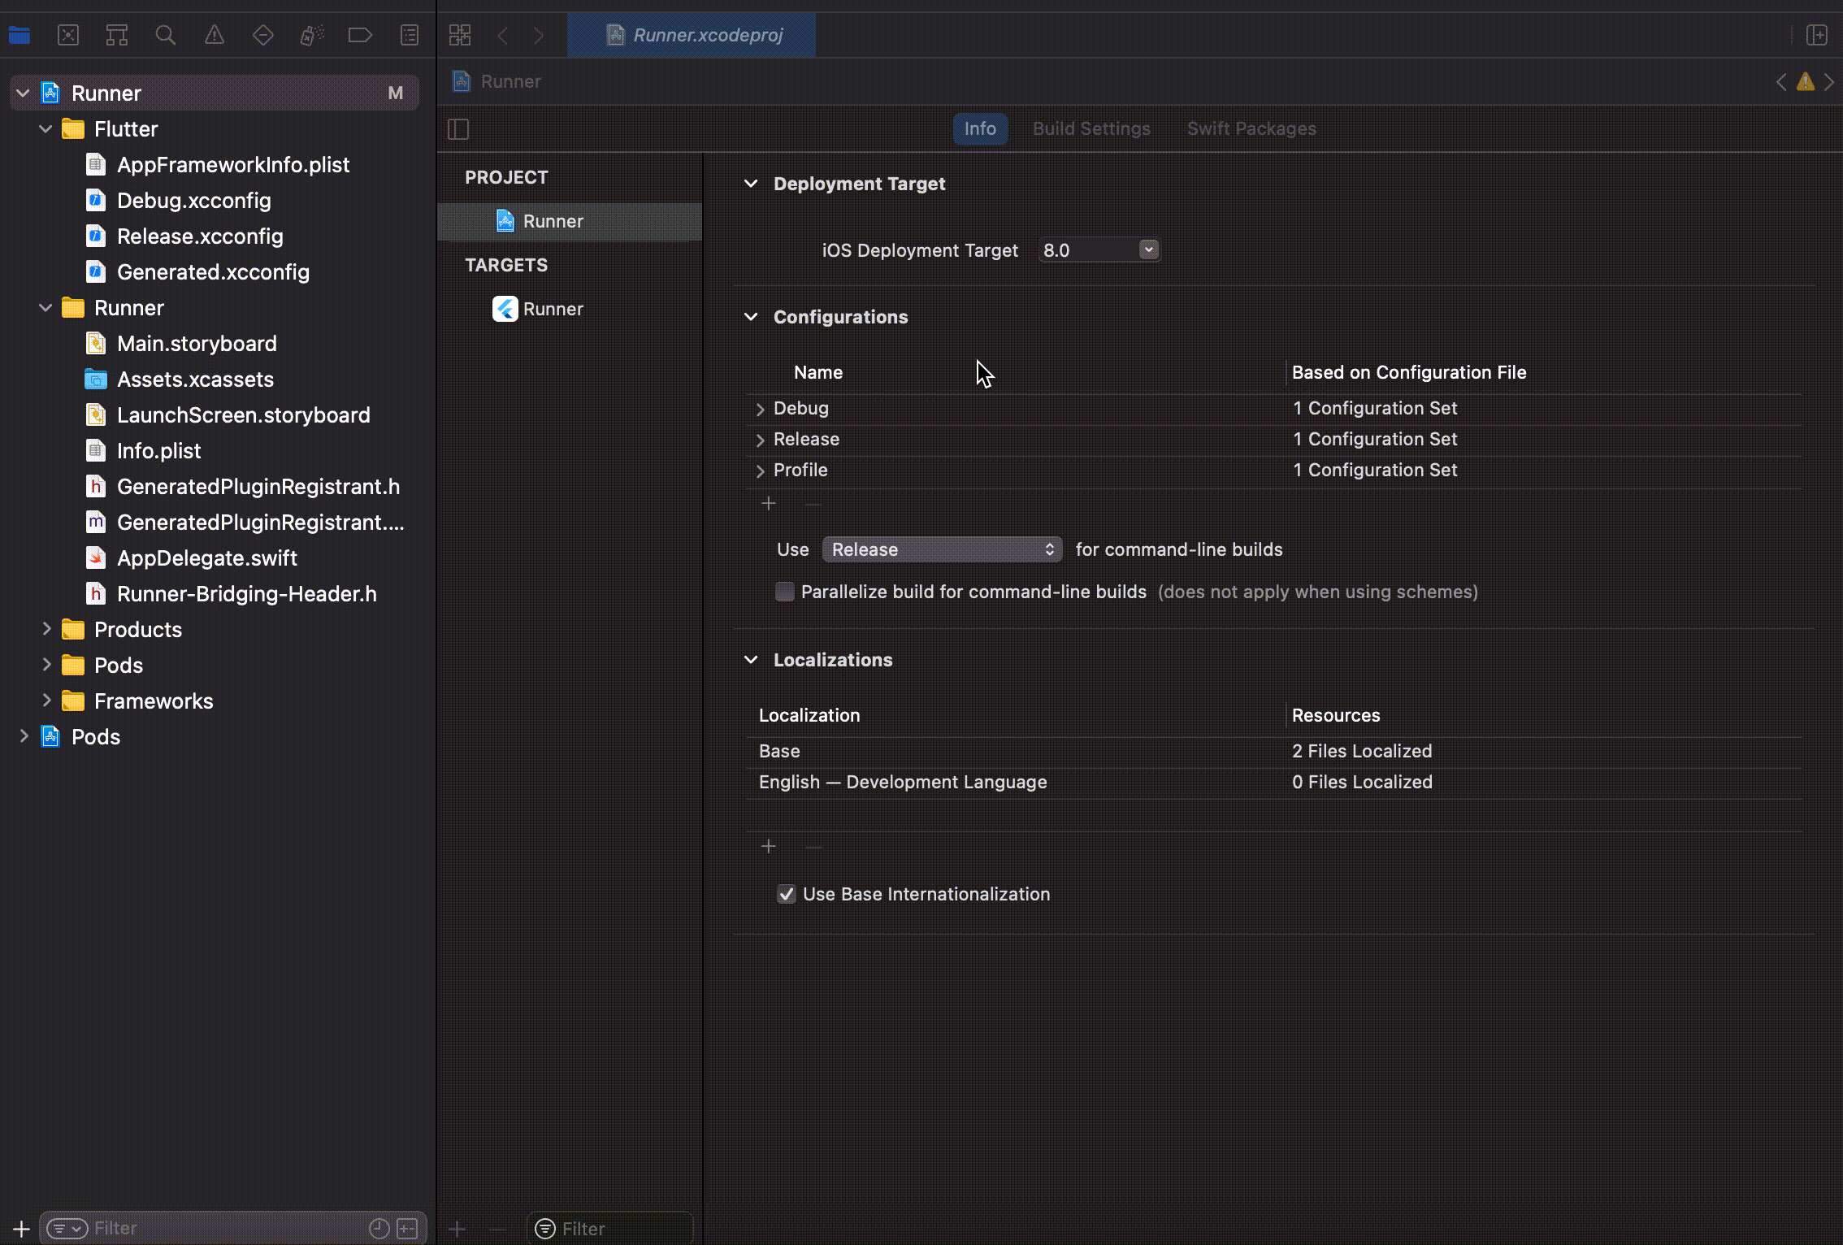Switch to the Build Settings tab
1843x1245 pixels.
[x=1091, y=129]
